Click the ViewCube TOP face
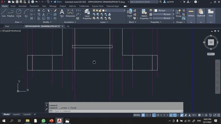 coord(211,42)
